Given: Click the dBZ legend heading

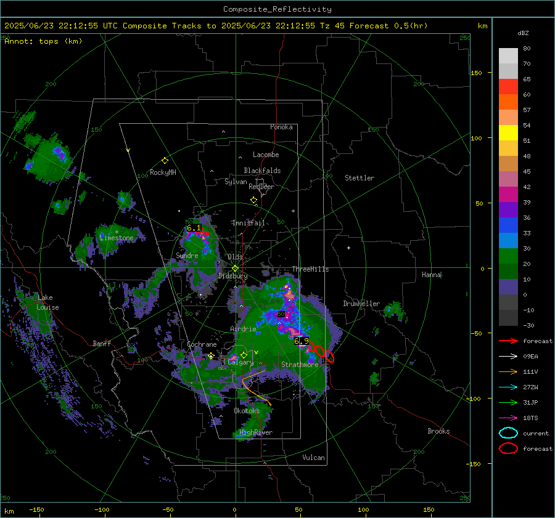Looking at the screenshot, I should (523, 33).
